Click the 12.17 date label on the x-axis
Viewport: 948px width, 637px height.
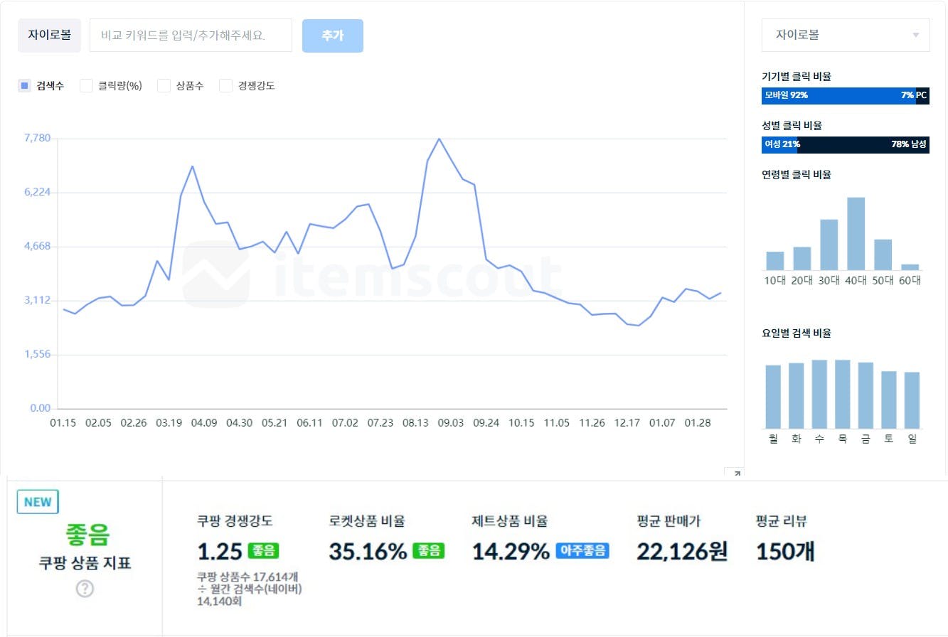point(627,422)
